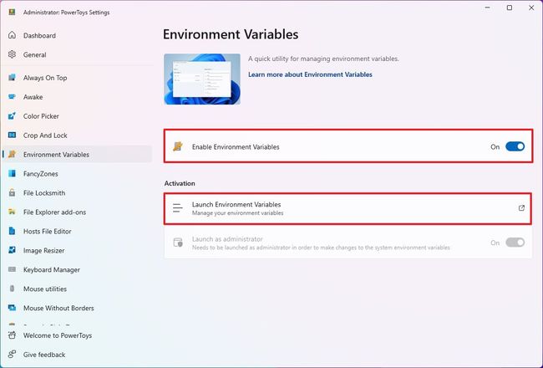Click the Image Resizer icon
Image resolution: width=543 pixels, height=368 pixels.
[13, 250]
